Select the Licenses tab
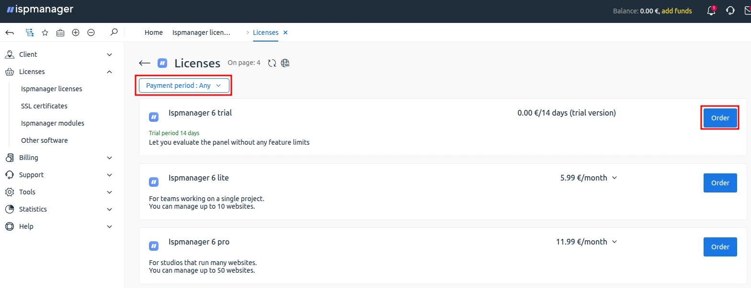The image size is (751, 288). (265, 32)
